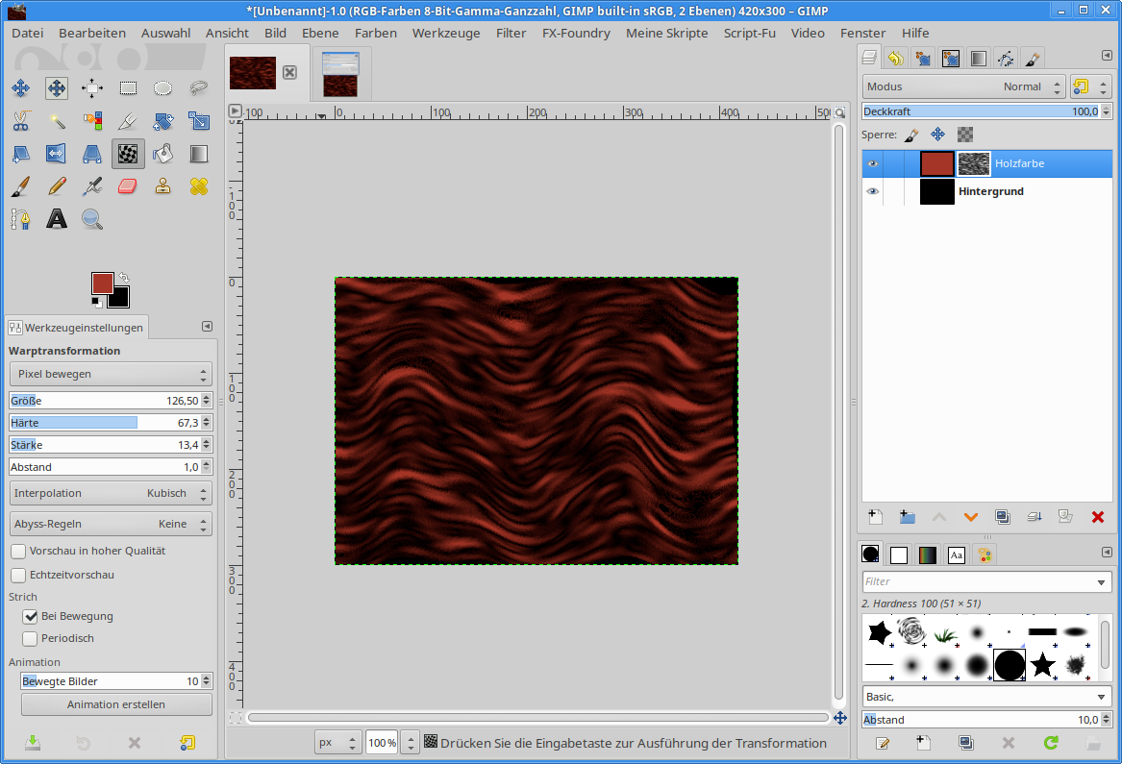
Task: Enable Vorschau in hoher Qualität checkbox
Action: pyautogui.click(x=18, y=552)
